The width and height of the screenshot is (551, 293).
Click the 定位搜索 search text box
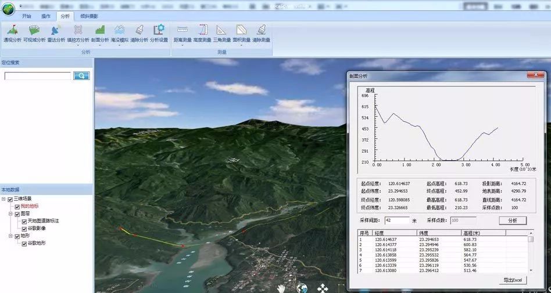38,76
